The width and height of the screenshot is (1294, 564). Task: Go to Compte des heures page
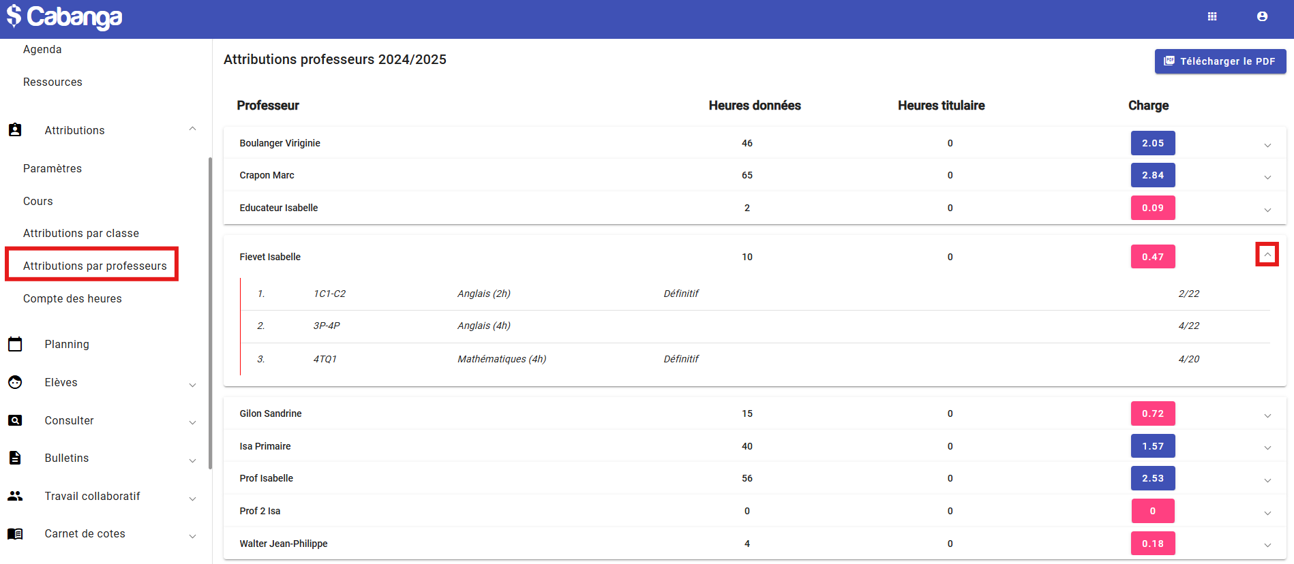(x=72, y=298)
